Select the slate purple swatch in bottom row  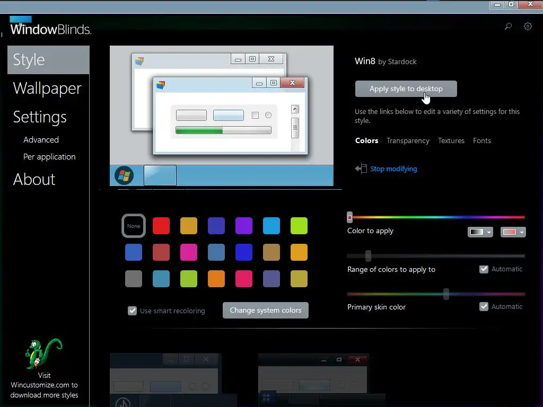271,279
